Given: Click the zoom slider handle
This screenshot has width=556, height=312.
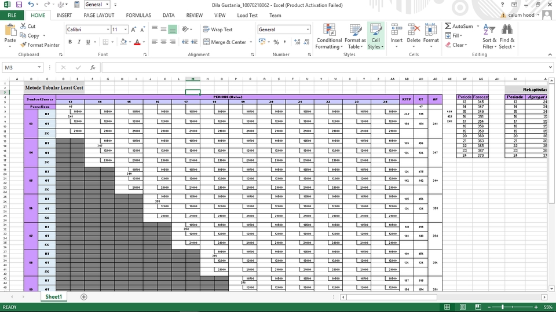Looking at the screenshot, I should pos(503,307).
